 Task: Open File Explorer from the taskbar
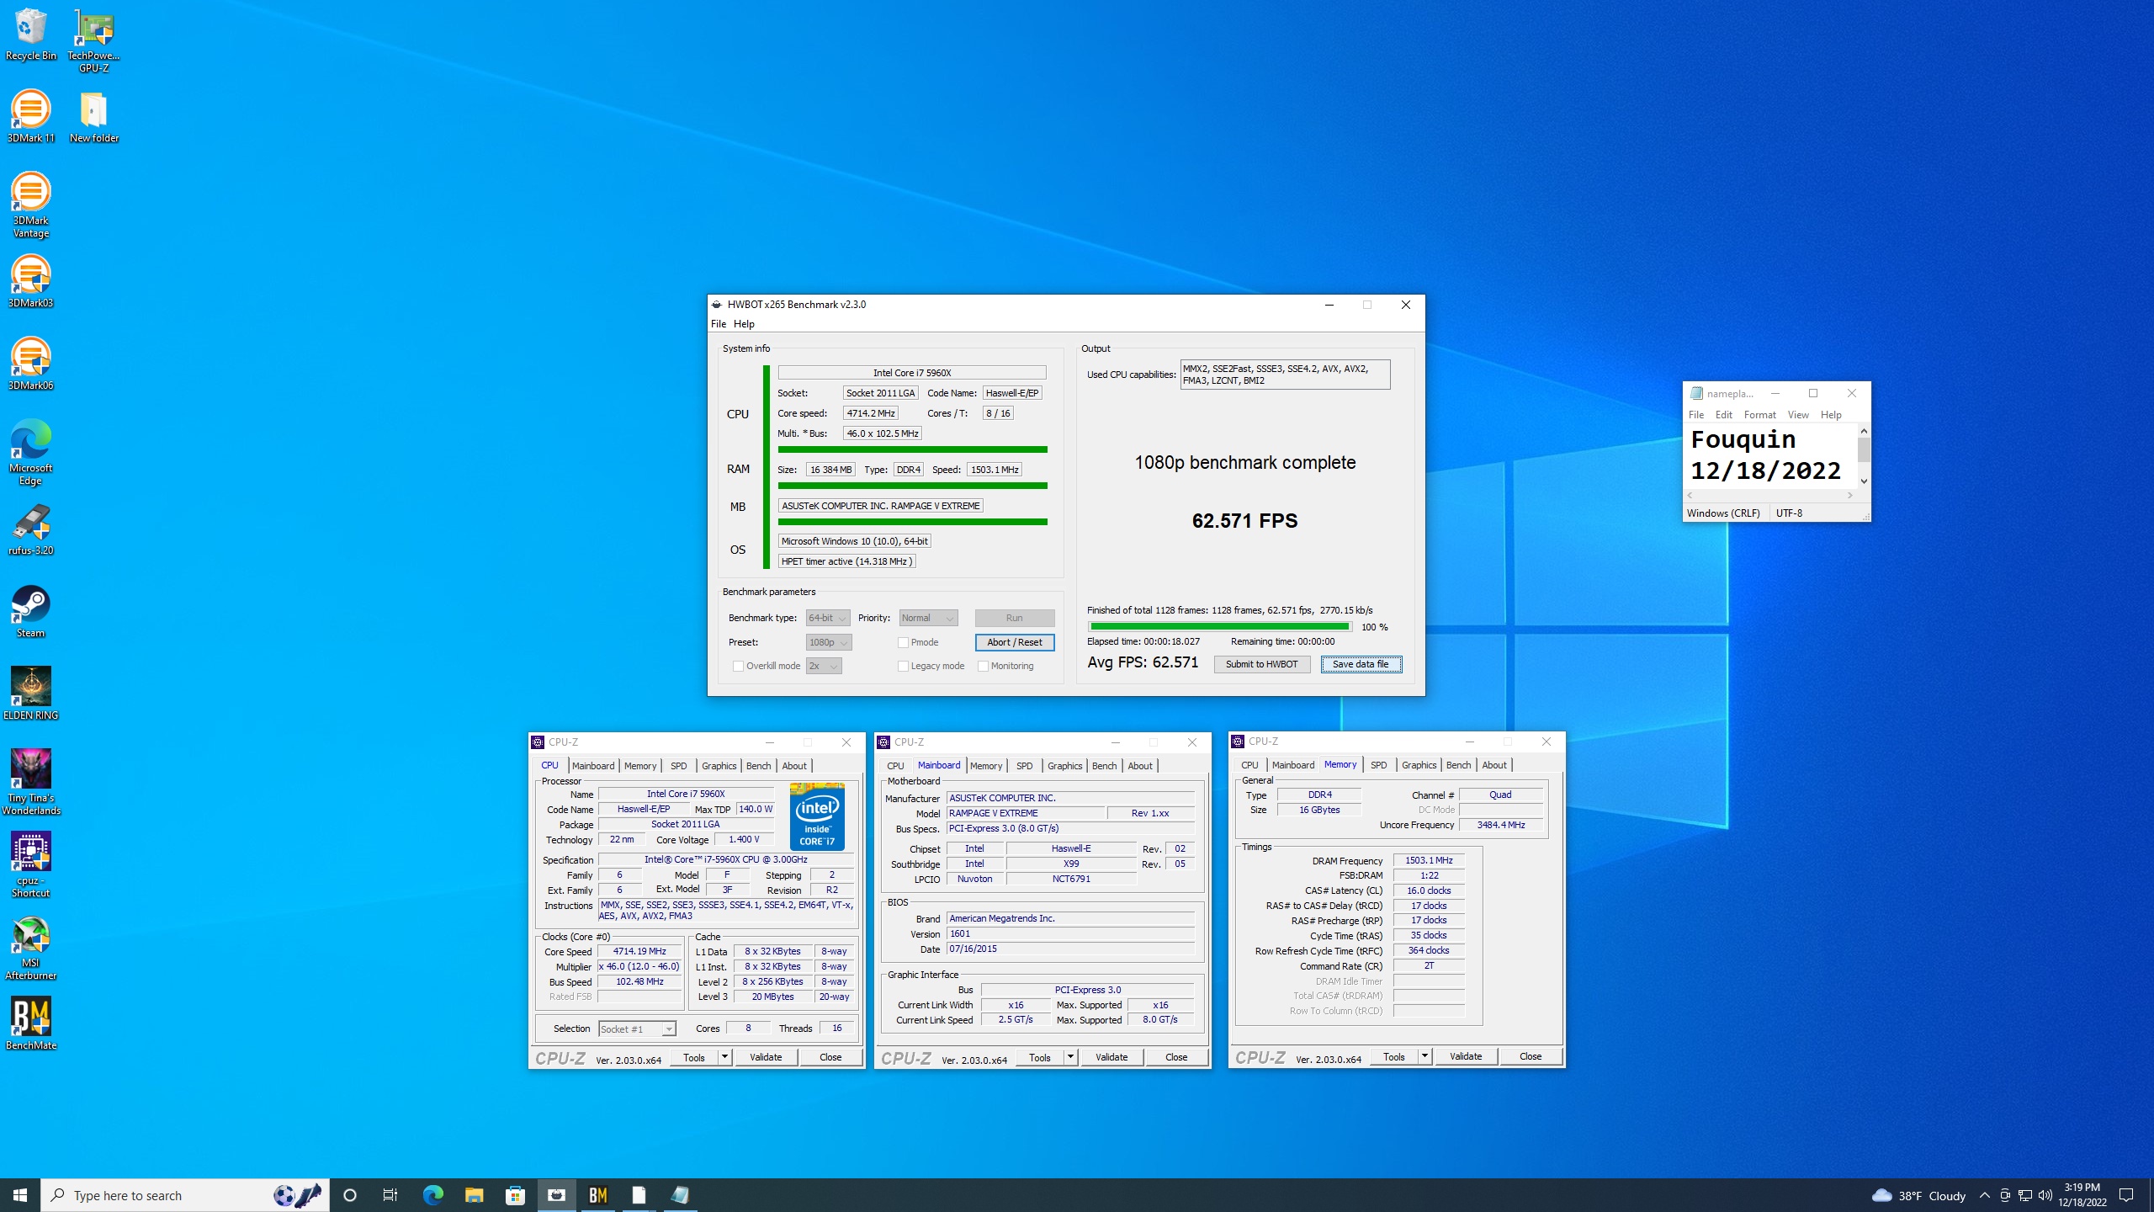pyautogui.click(x=474, y=1195)
